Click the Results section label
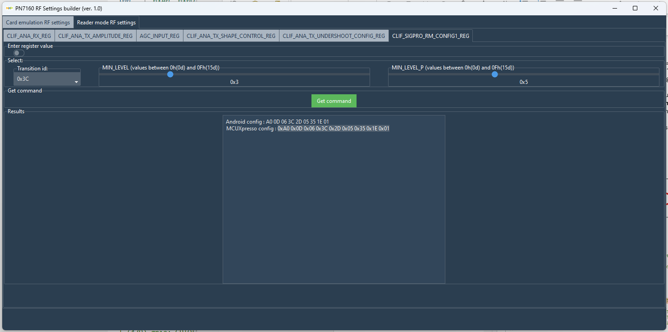This screenshot has height=332, width=668. (x=16, y=111)
